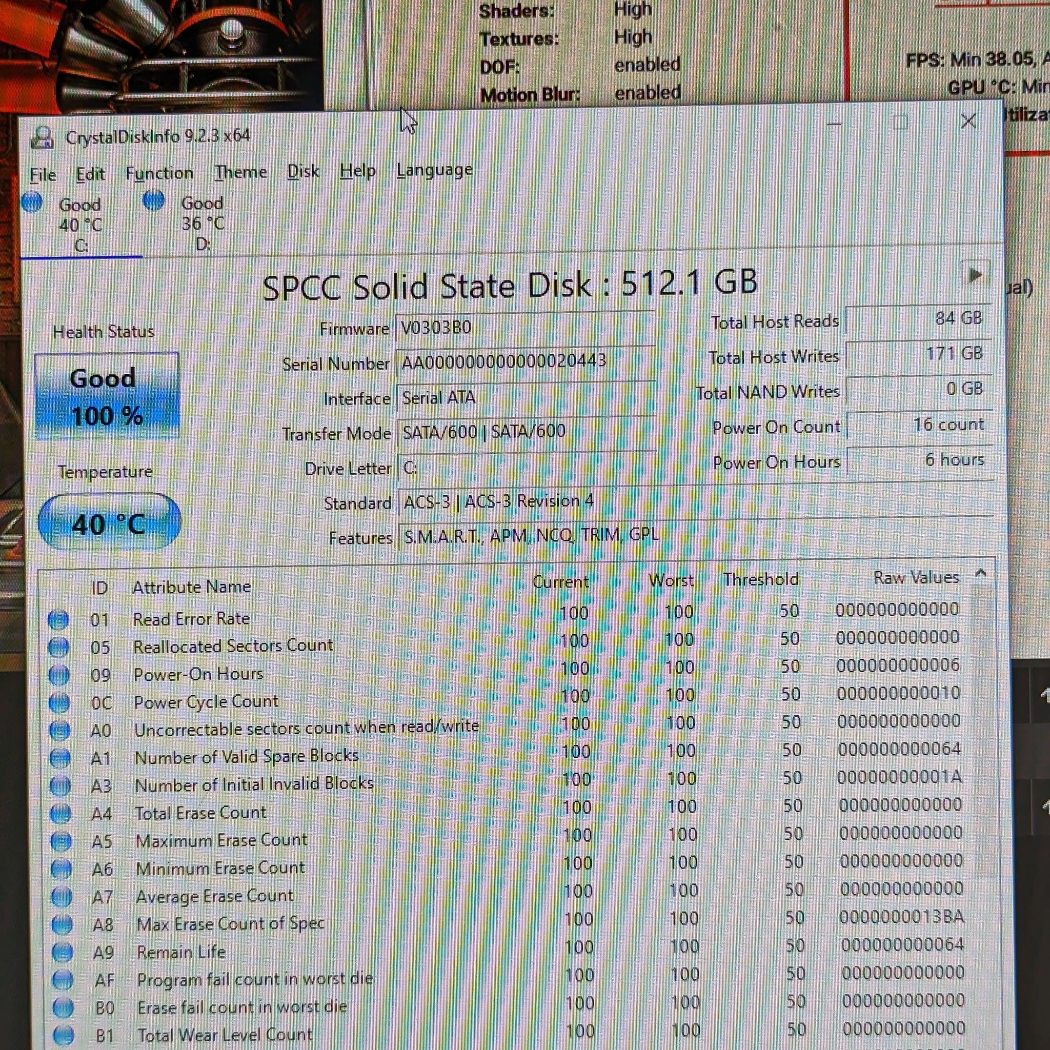1050x1050 pixels.
Task: Click status icon of Number of Initial Invalid Blocks
Action: pos(60,786)
